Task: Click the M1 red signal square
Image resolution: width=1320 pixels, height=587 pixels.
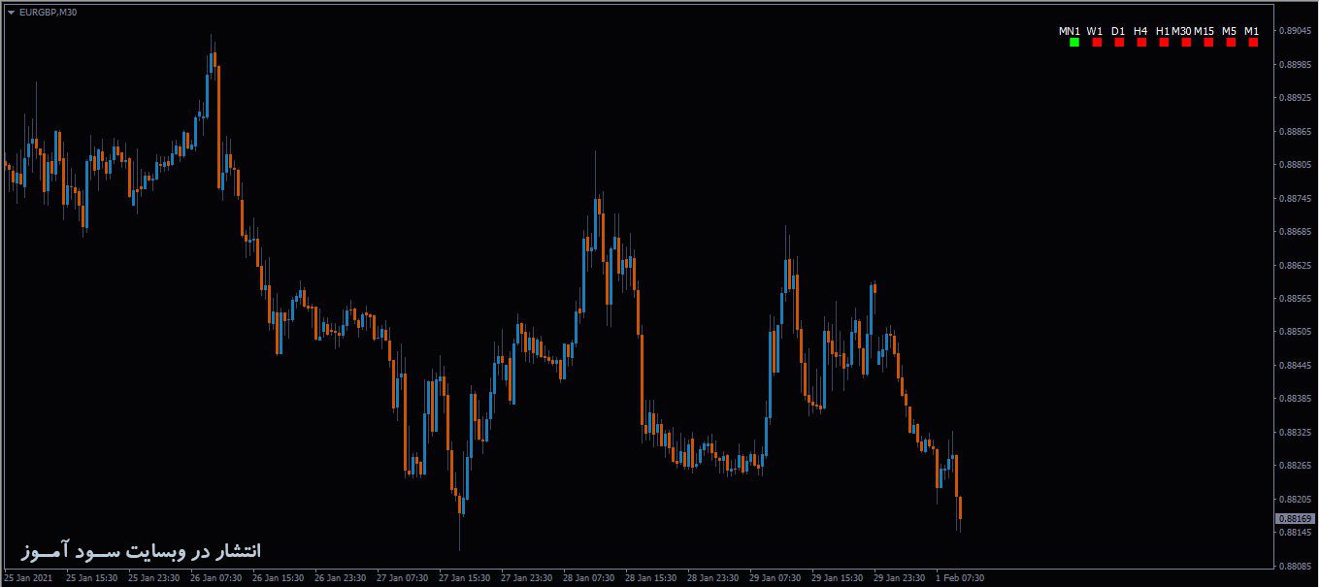Action: point(1253,42)
